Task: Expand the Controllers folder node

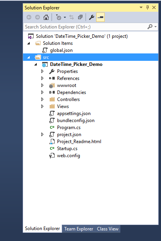Action: (42, 99)
